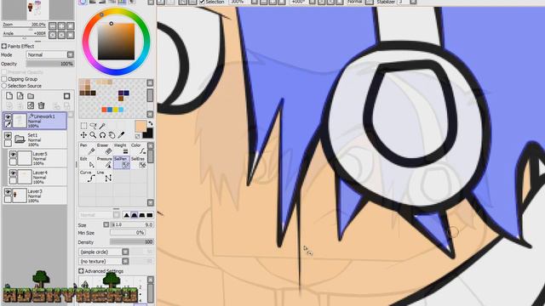
Task: Choose the SelPen tool
Action: [122, 162]
